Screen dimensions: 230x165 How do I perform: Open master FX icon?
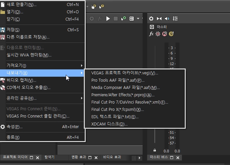pyautogui.click(x=151, y=34)
